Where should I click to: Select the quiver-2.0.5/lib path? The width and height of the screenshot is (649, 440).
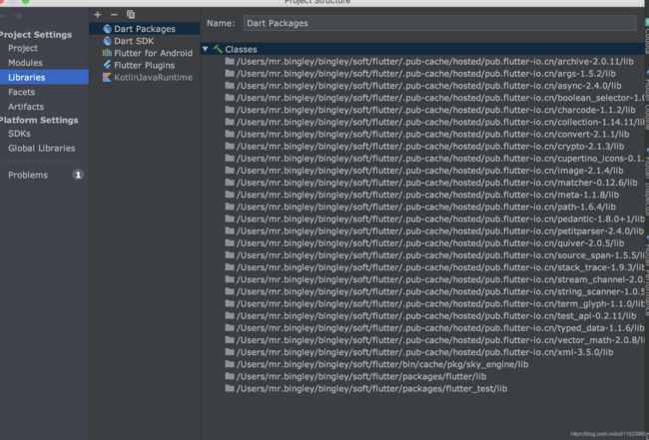tap(430, 243)
